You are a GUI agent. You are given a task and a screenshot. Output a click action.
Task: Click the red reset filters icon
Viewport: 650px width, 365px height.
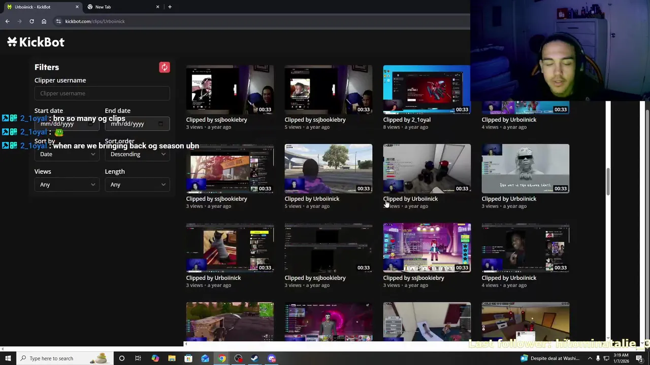point(164,67)
